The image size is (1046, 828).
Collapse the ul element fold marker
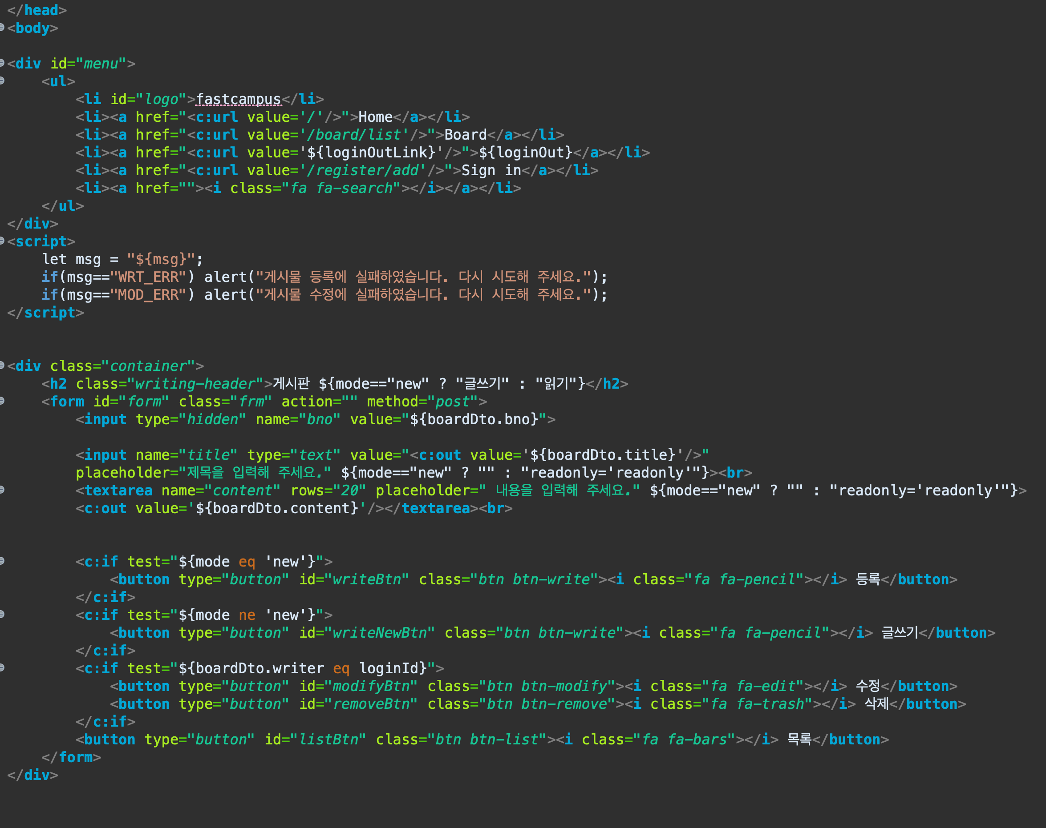[2, 80]
